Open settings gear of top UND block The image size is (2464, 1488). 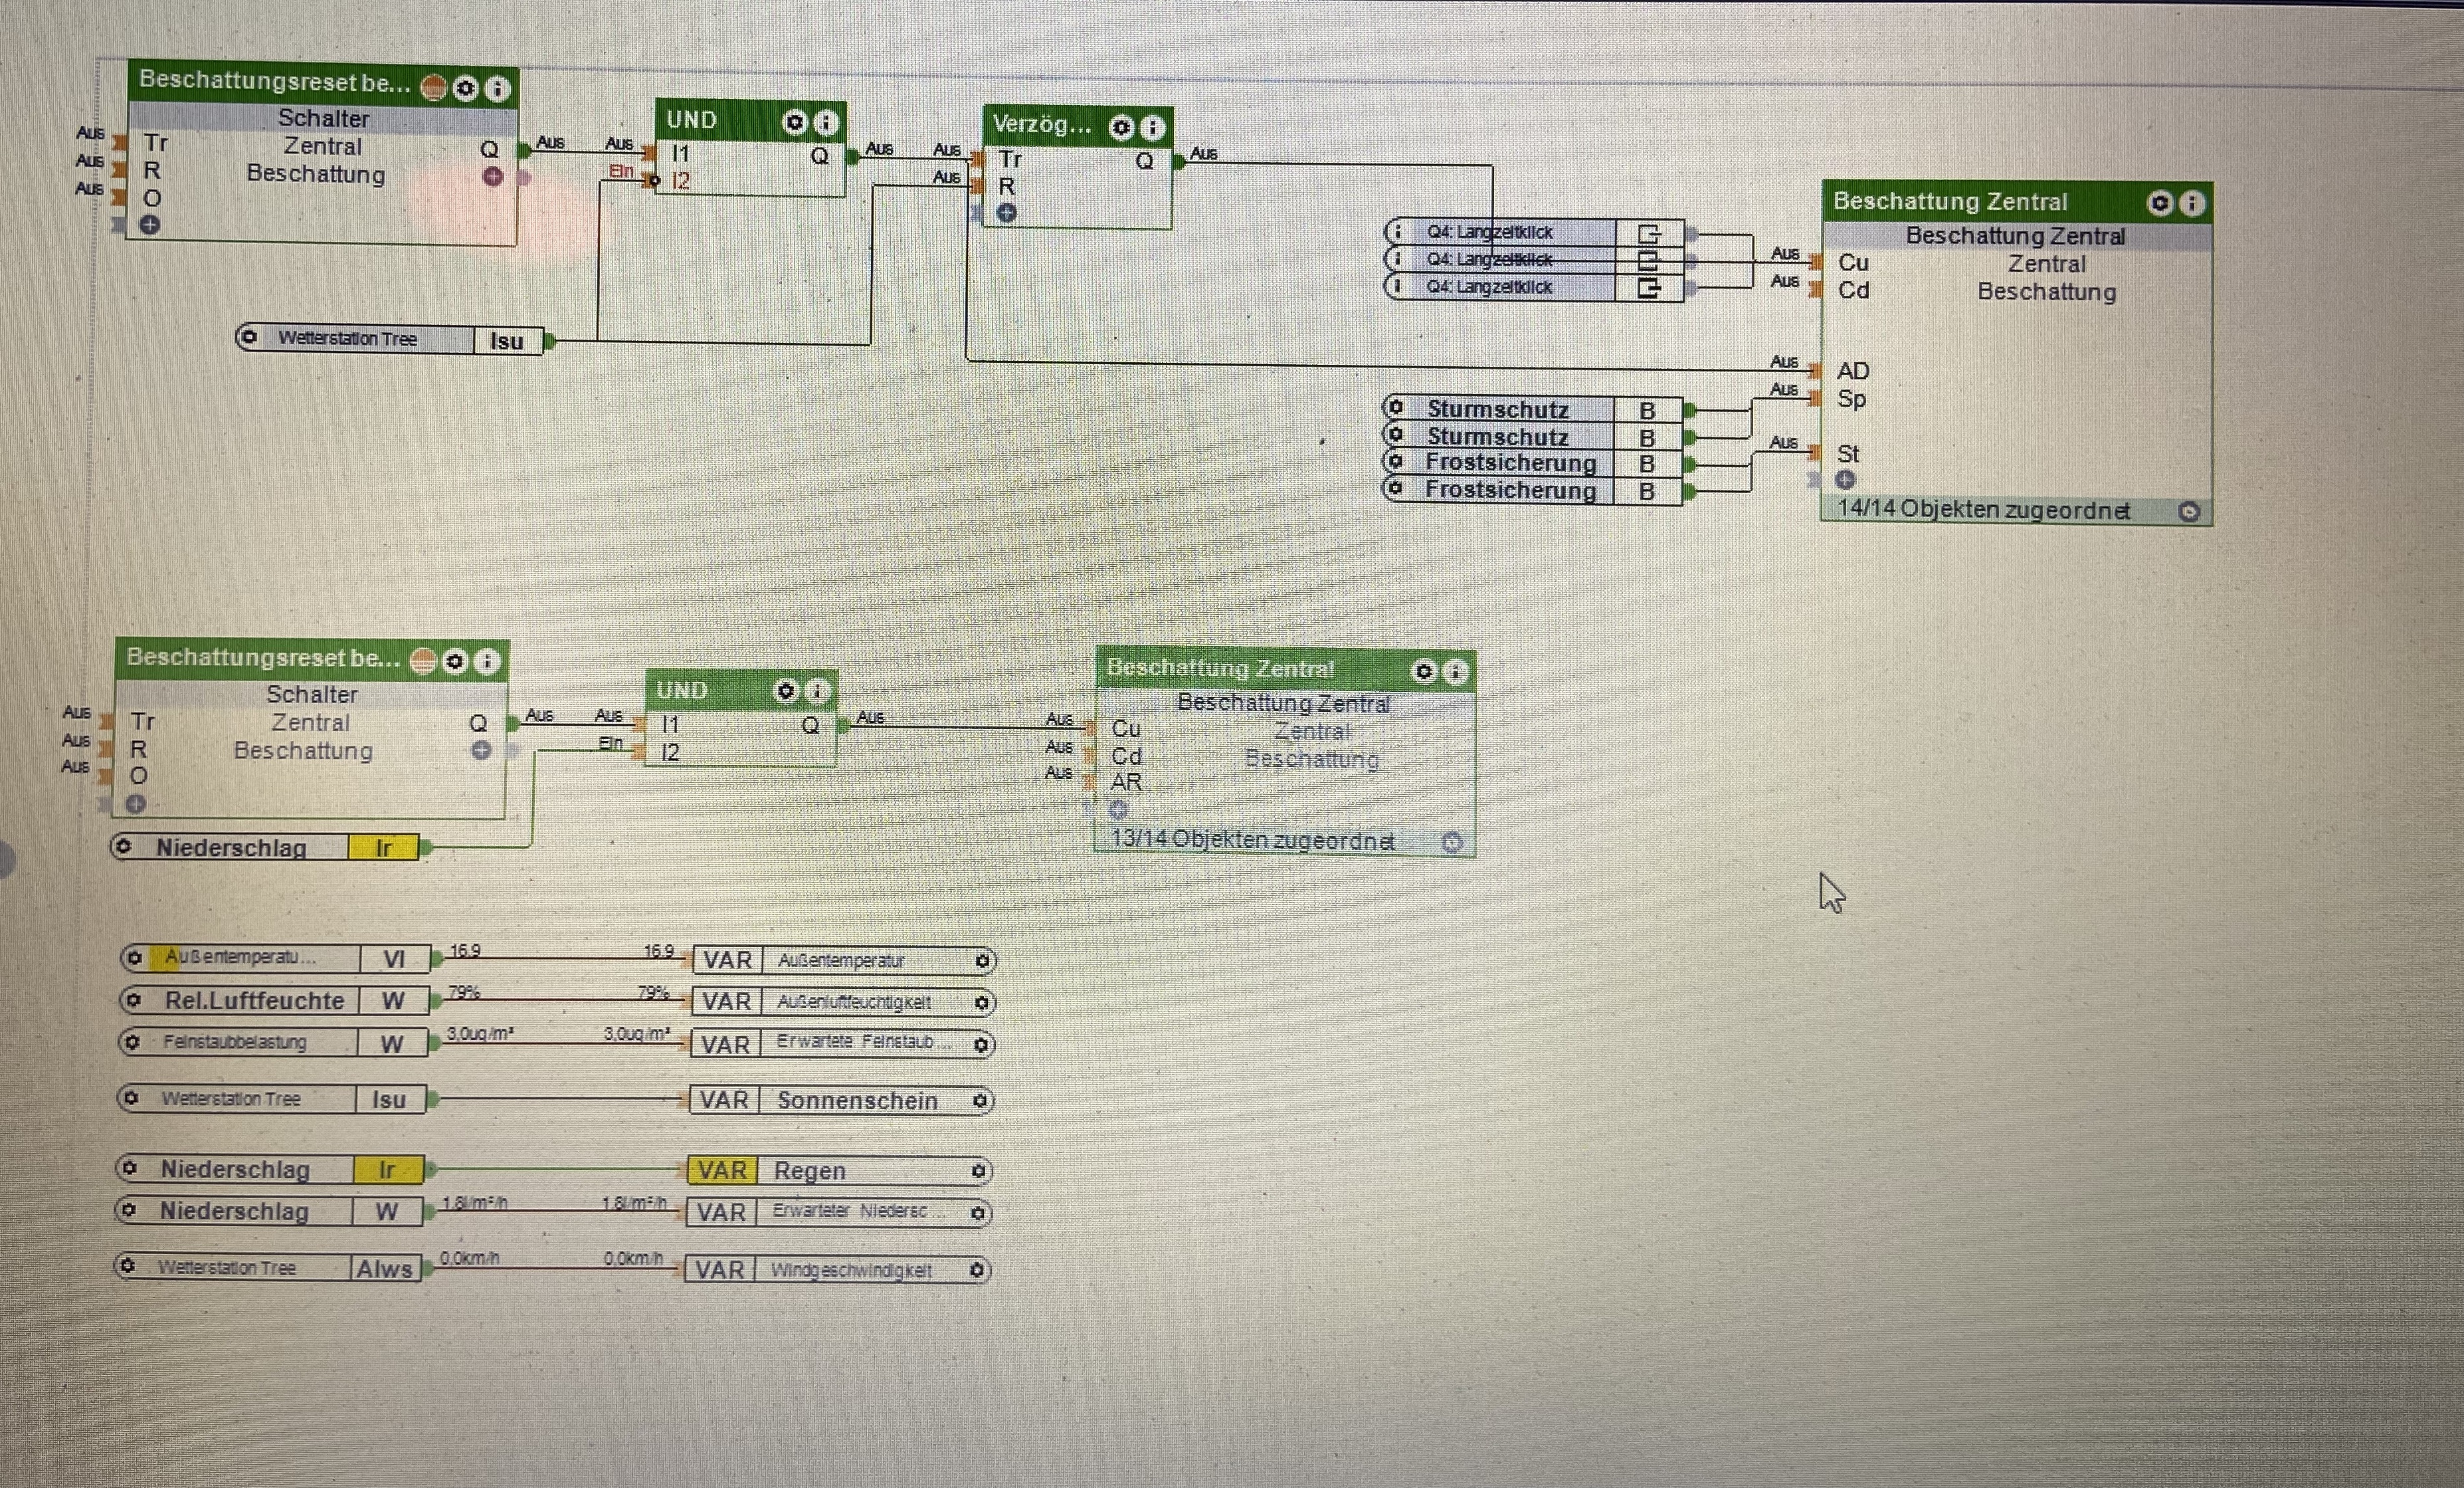pyautogui.click(x=794, y=122)
